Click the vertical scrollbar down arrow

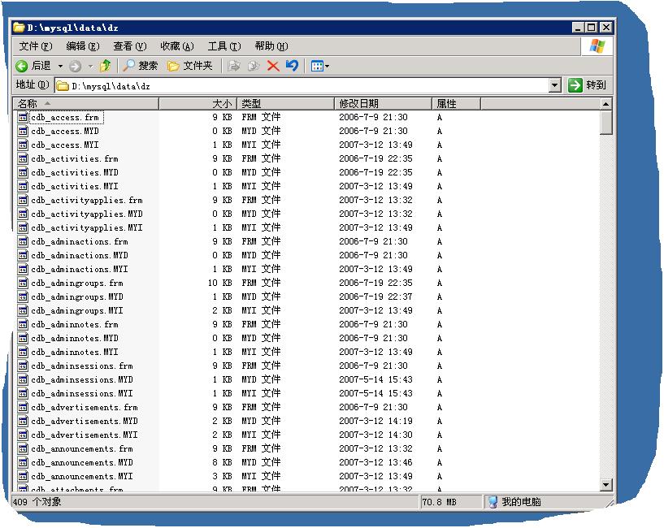click(x=605, y=485)
